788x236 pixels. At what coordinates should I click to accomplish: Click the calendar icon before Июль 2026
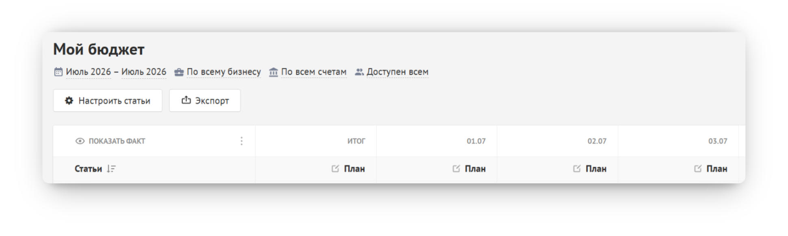[58, 72]
